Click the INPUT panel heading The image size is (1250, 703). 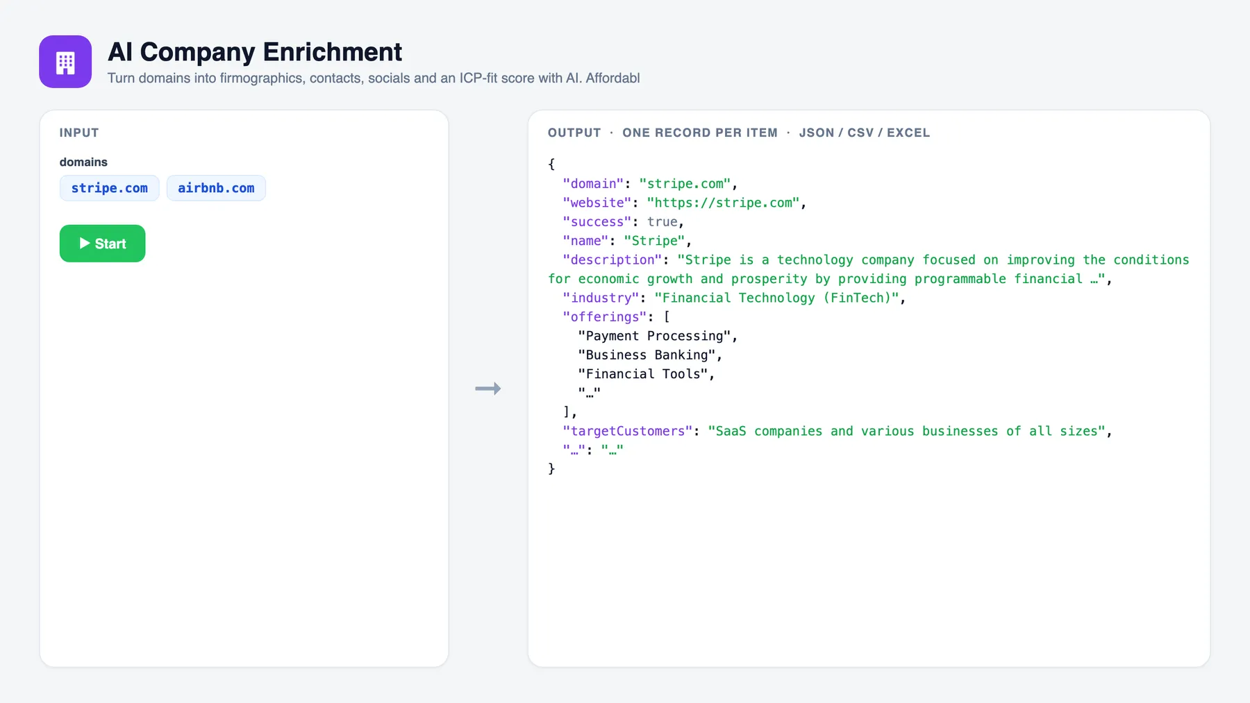click(x=79, y=133)
